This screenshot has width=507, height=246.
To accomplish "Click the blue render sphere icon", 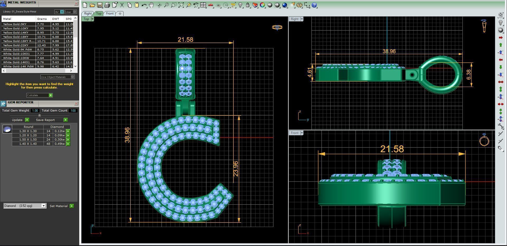I will (285, 5).
